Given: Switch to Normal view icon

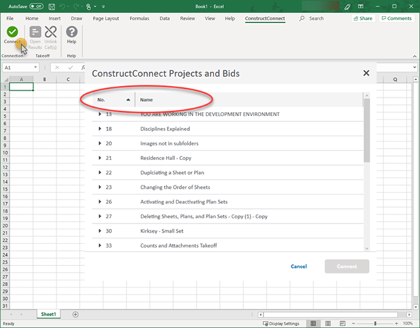Looking at the screenshot, I should [313, 323].
